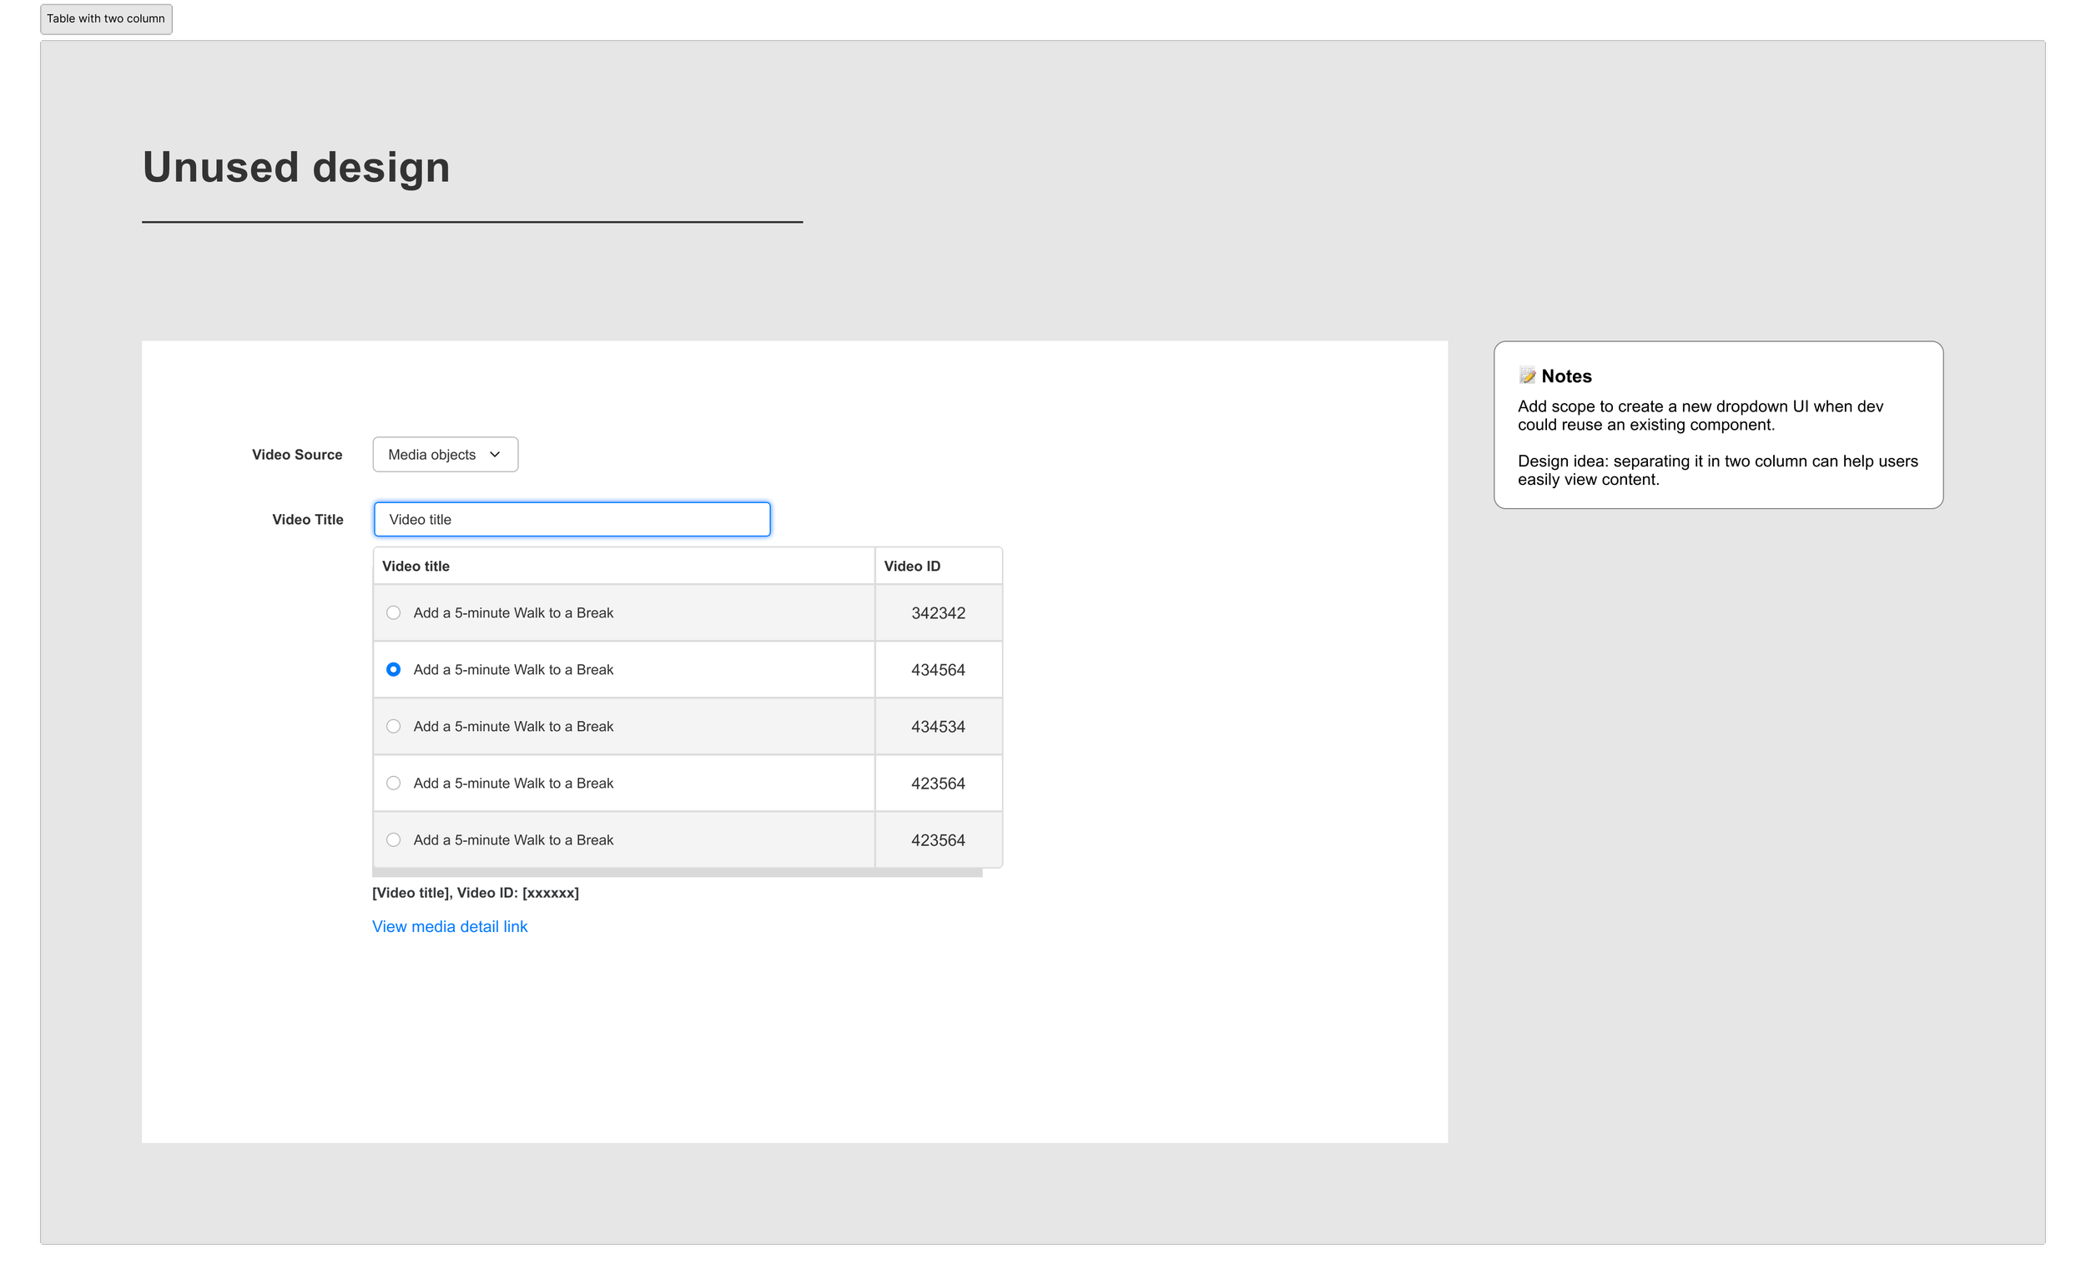
Task: Click the video ID cell 342342
Action: coord(938,612)
